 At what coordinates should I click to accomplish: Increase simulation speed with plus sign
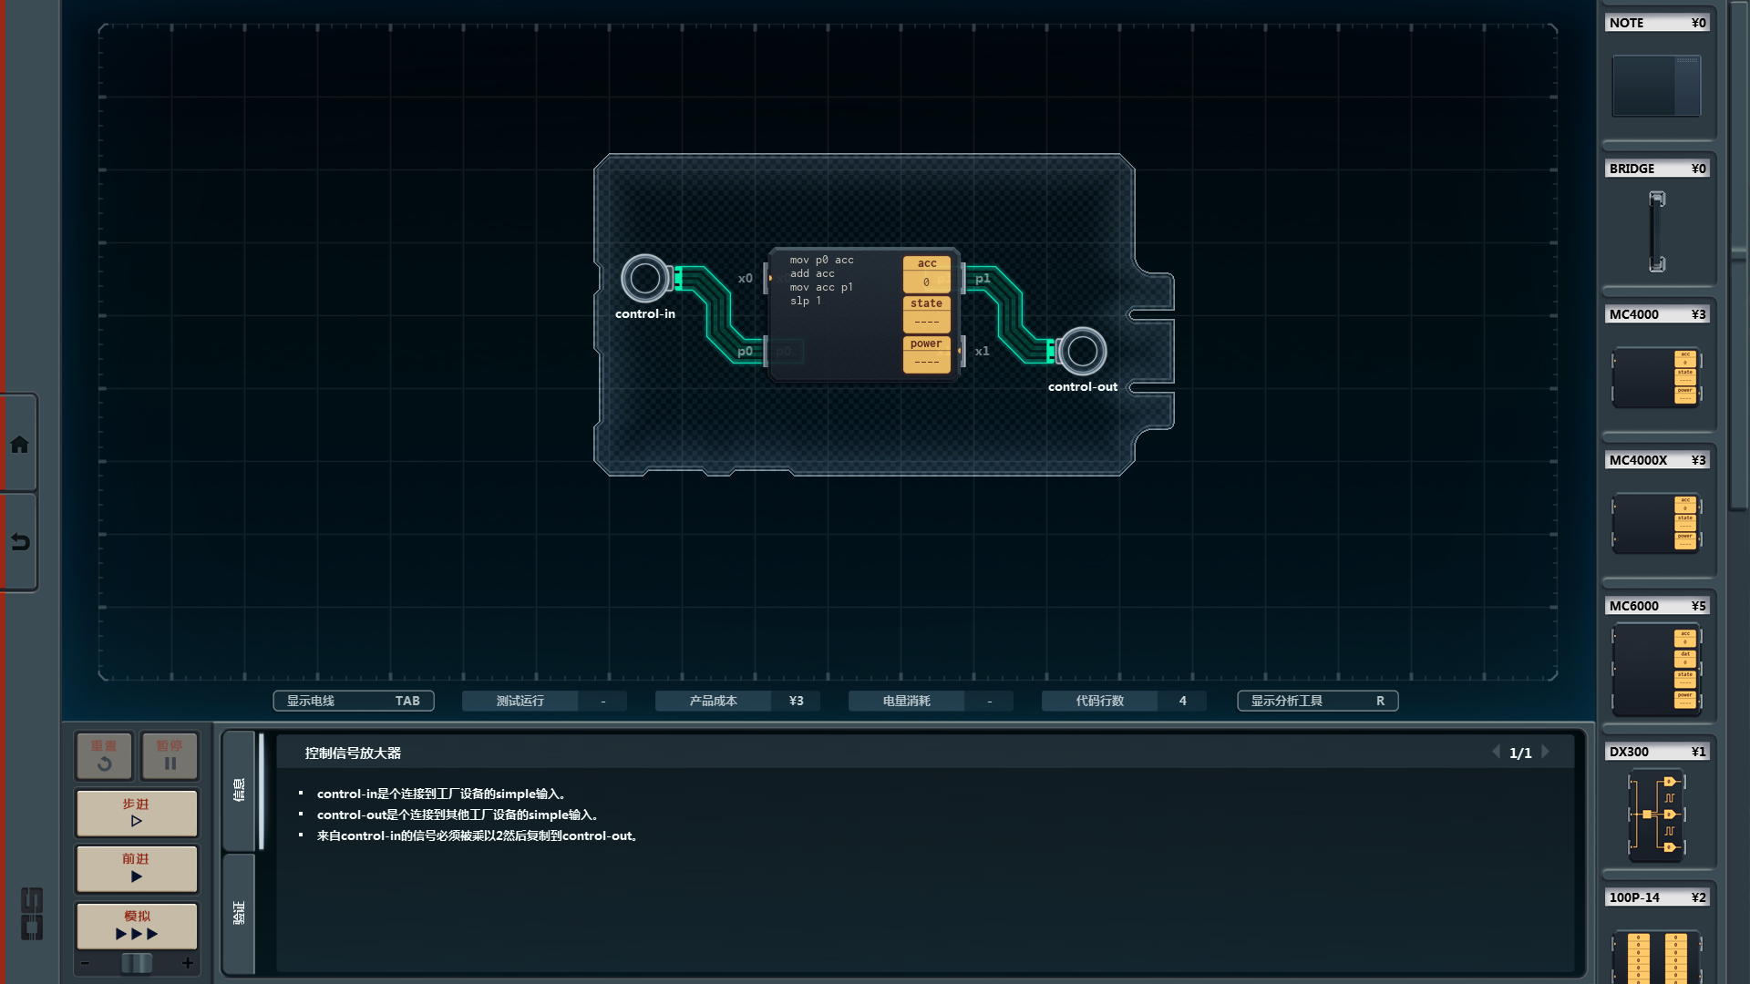tap(188, 963)
